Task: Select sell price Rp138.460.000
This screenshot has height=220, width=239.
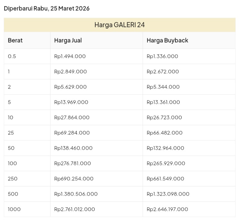Action: 73,148
